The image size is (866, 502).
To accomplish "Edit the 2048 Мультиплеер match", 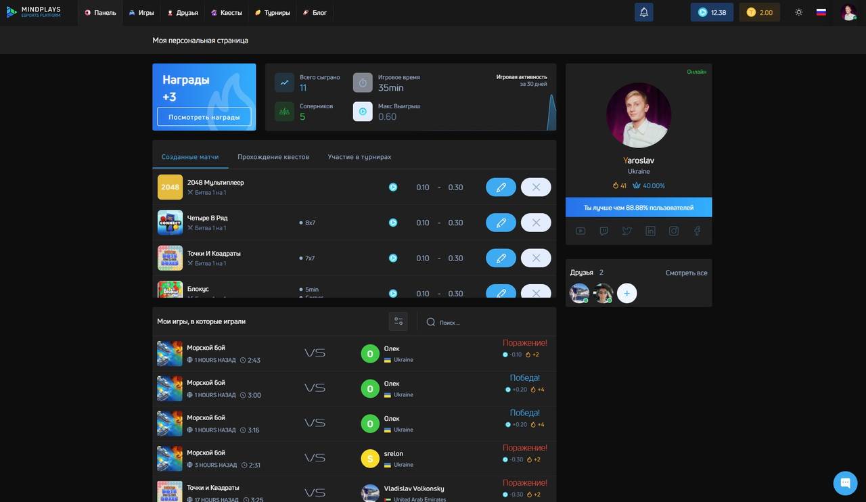I will [x=501, y=187].
